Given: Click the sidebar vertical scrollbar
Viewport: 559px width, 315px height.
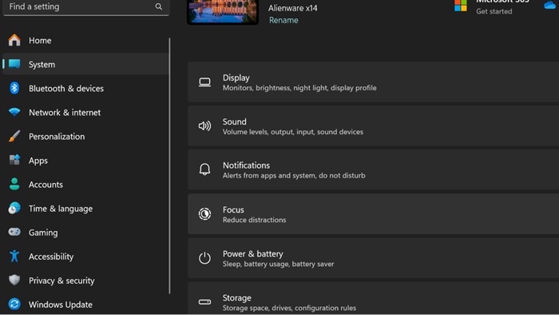Looking at the screenshot, I should coord(169,165).
